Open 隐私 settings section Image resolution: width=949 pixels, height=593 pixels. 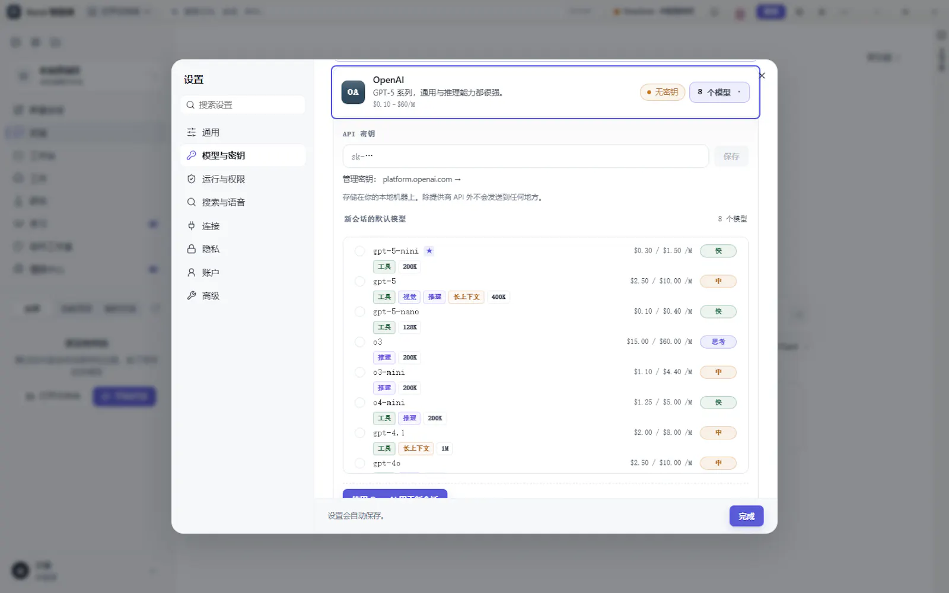pos(243,249)
